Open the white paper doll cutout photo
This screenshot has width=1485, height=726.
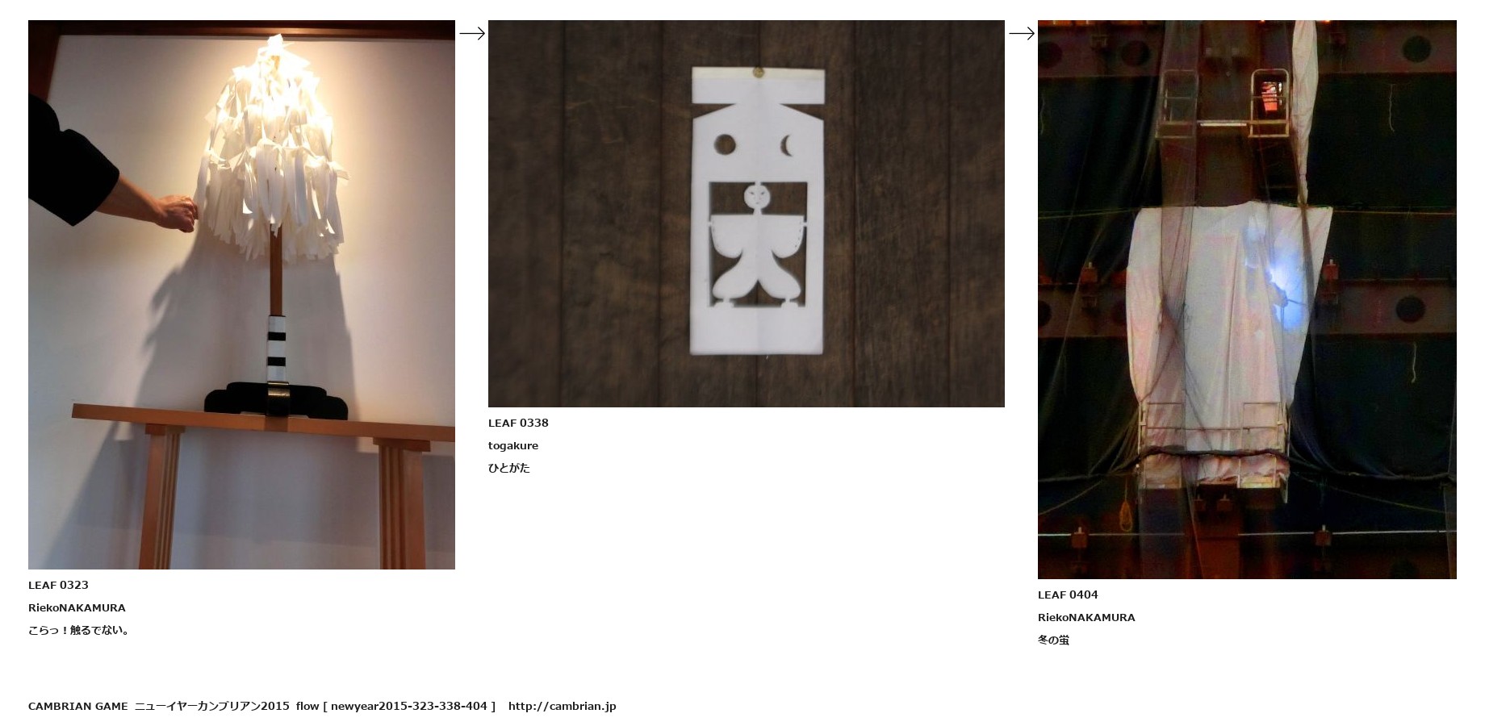(x=747, y=214)
